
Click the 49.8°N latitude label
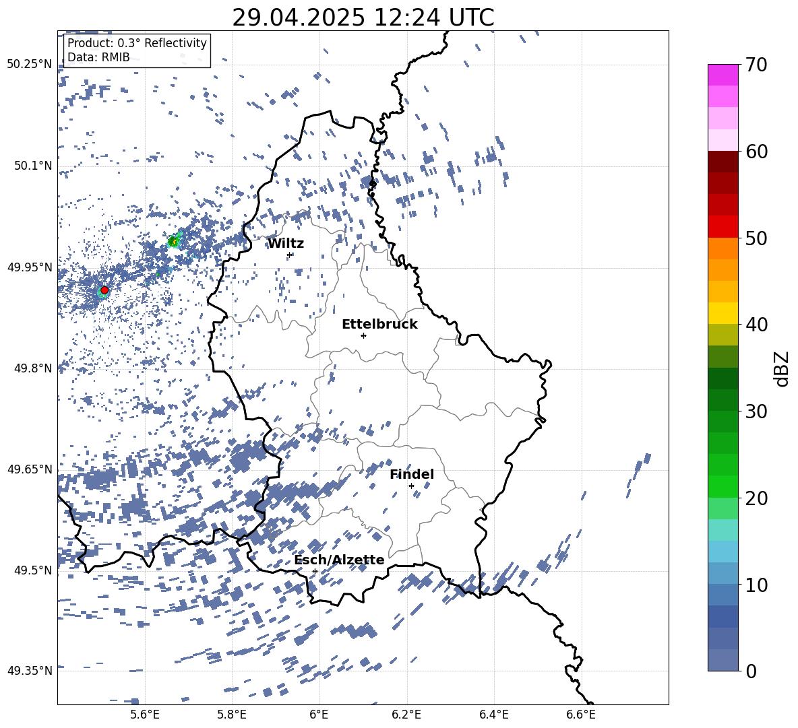coord(32,368)
